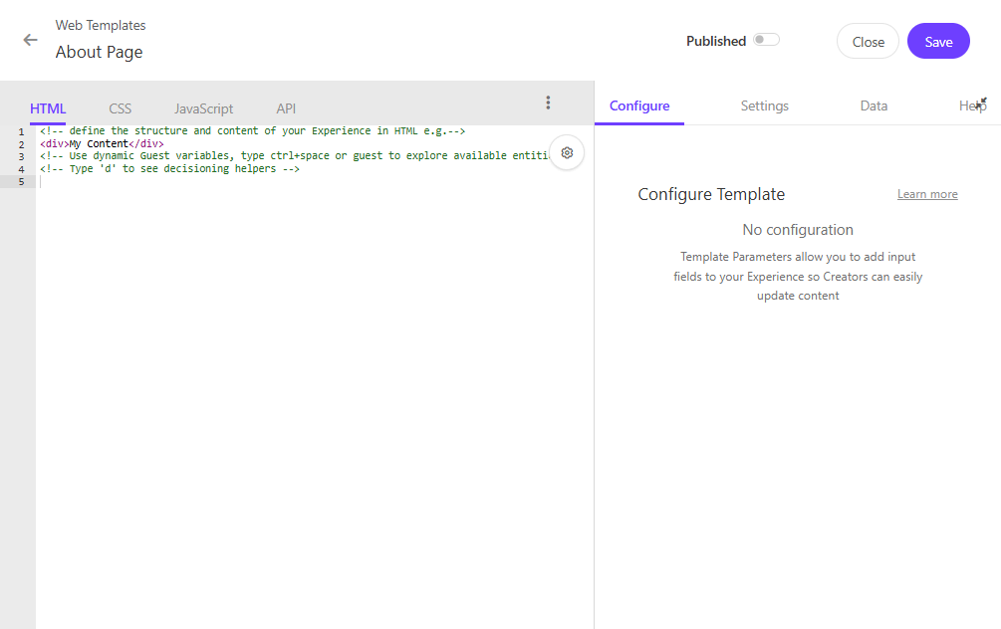
Task: Open the three-dot editor options menu
Action: 548,103
